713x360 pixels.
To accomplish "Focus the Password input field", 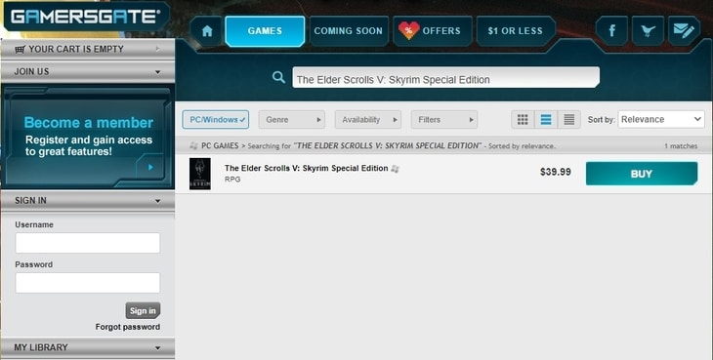I will (x=88, y=283).
